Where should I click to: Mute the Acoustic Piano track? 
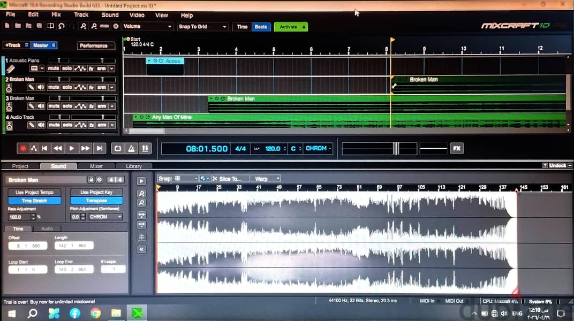pos(53,68)
